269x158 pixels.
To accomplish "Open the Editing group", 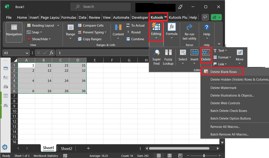I will coord(156,32).
